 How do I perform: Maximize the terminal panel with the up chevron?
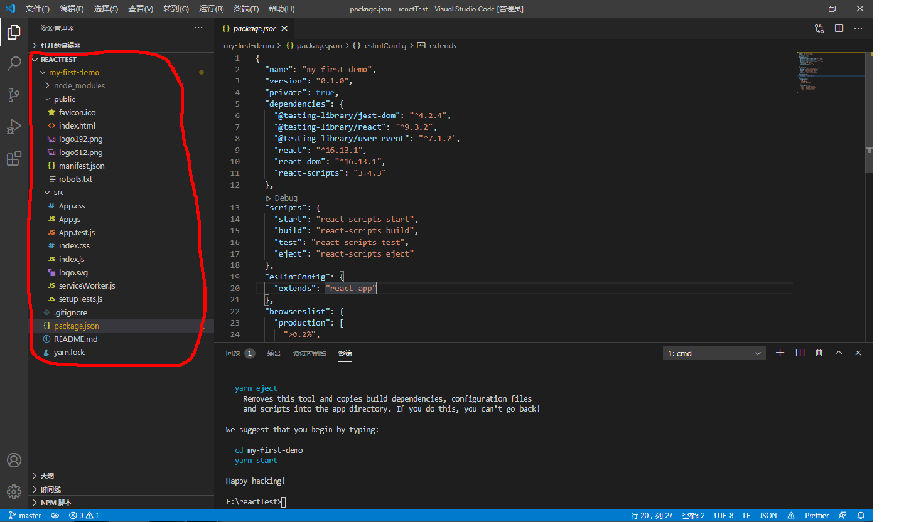point(838,353)
